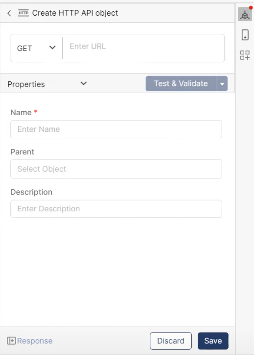Click the red notification badge in sidebar
The width and height of the screenshot is (254, 355).
click(x=251, y=8)
